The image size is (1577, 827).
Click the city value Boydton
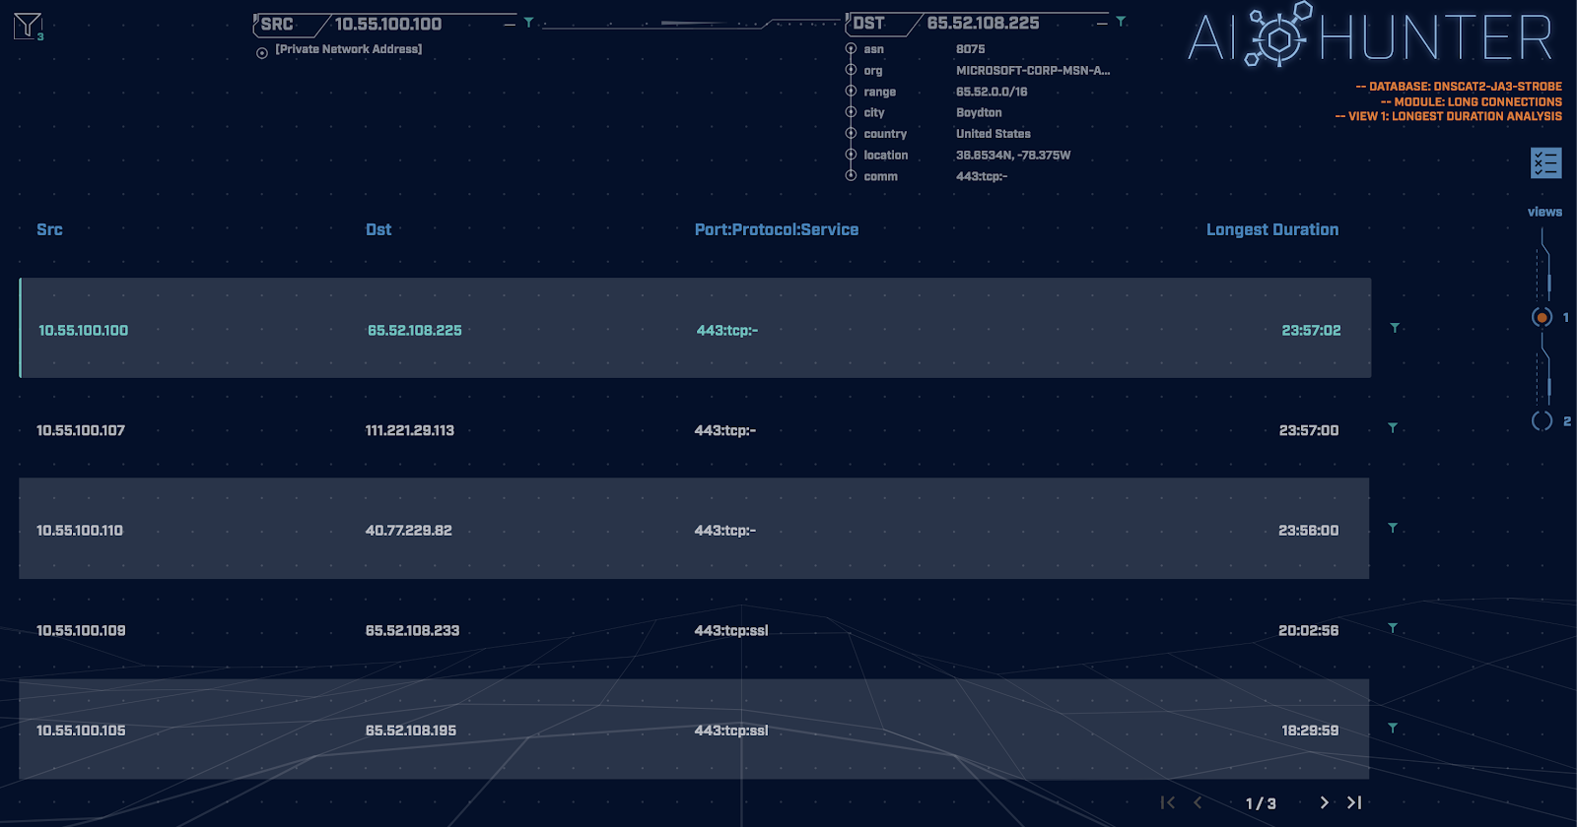click(979, 112)
